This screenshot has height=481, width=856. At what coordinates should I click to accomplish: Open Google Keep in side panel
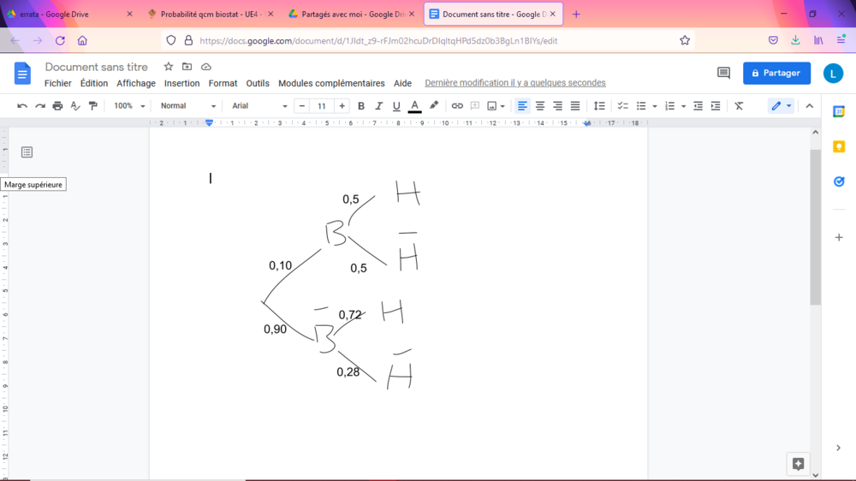click(839, 146)
